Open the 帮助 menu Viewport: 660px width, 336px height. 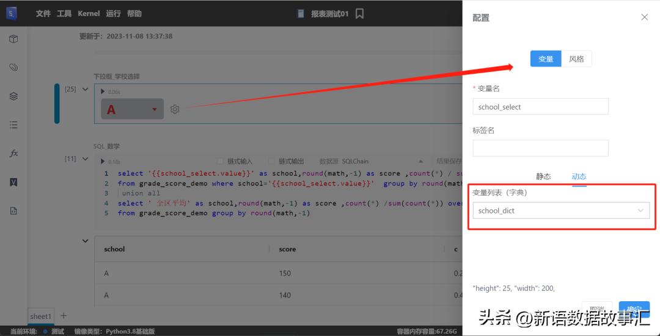134,13
